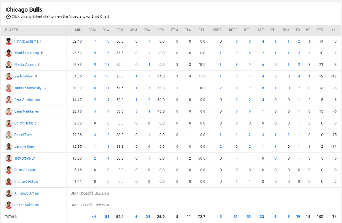Viewport: 342px width, 223px height.
Task: Click Cristiano Felicio's player headshot
Action: (9, 182)
